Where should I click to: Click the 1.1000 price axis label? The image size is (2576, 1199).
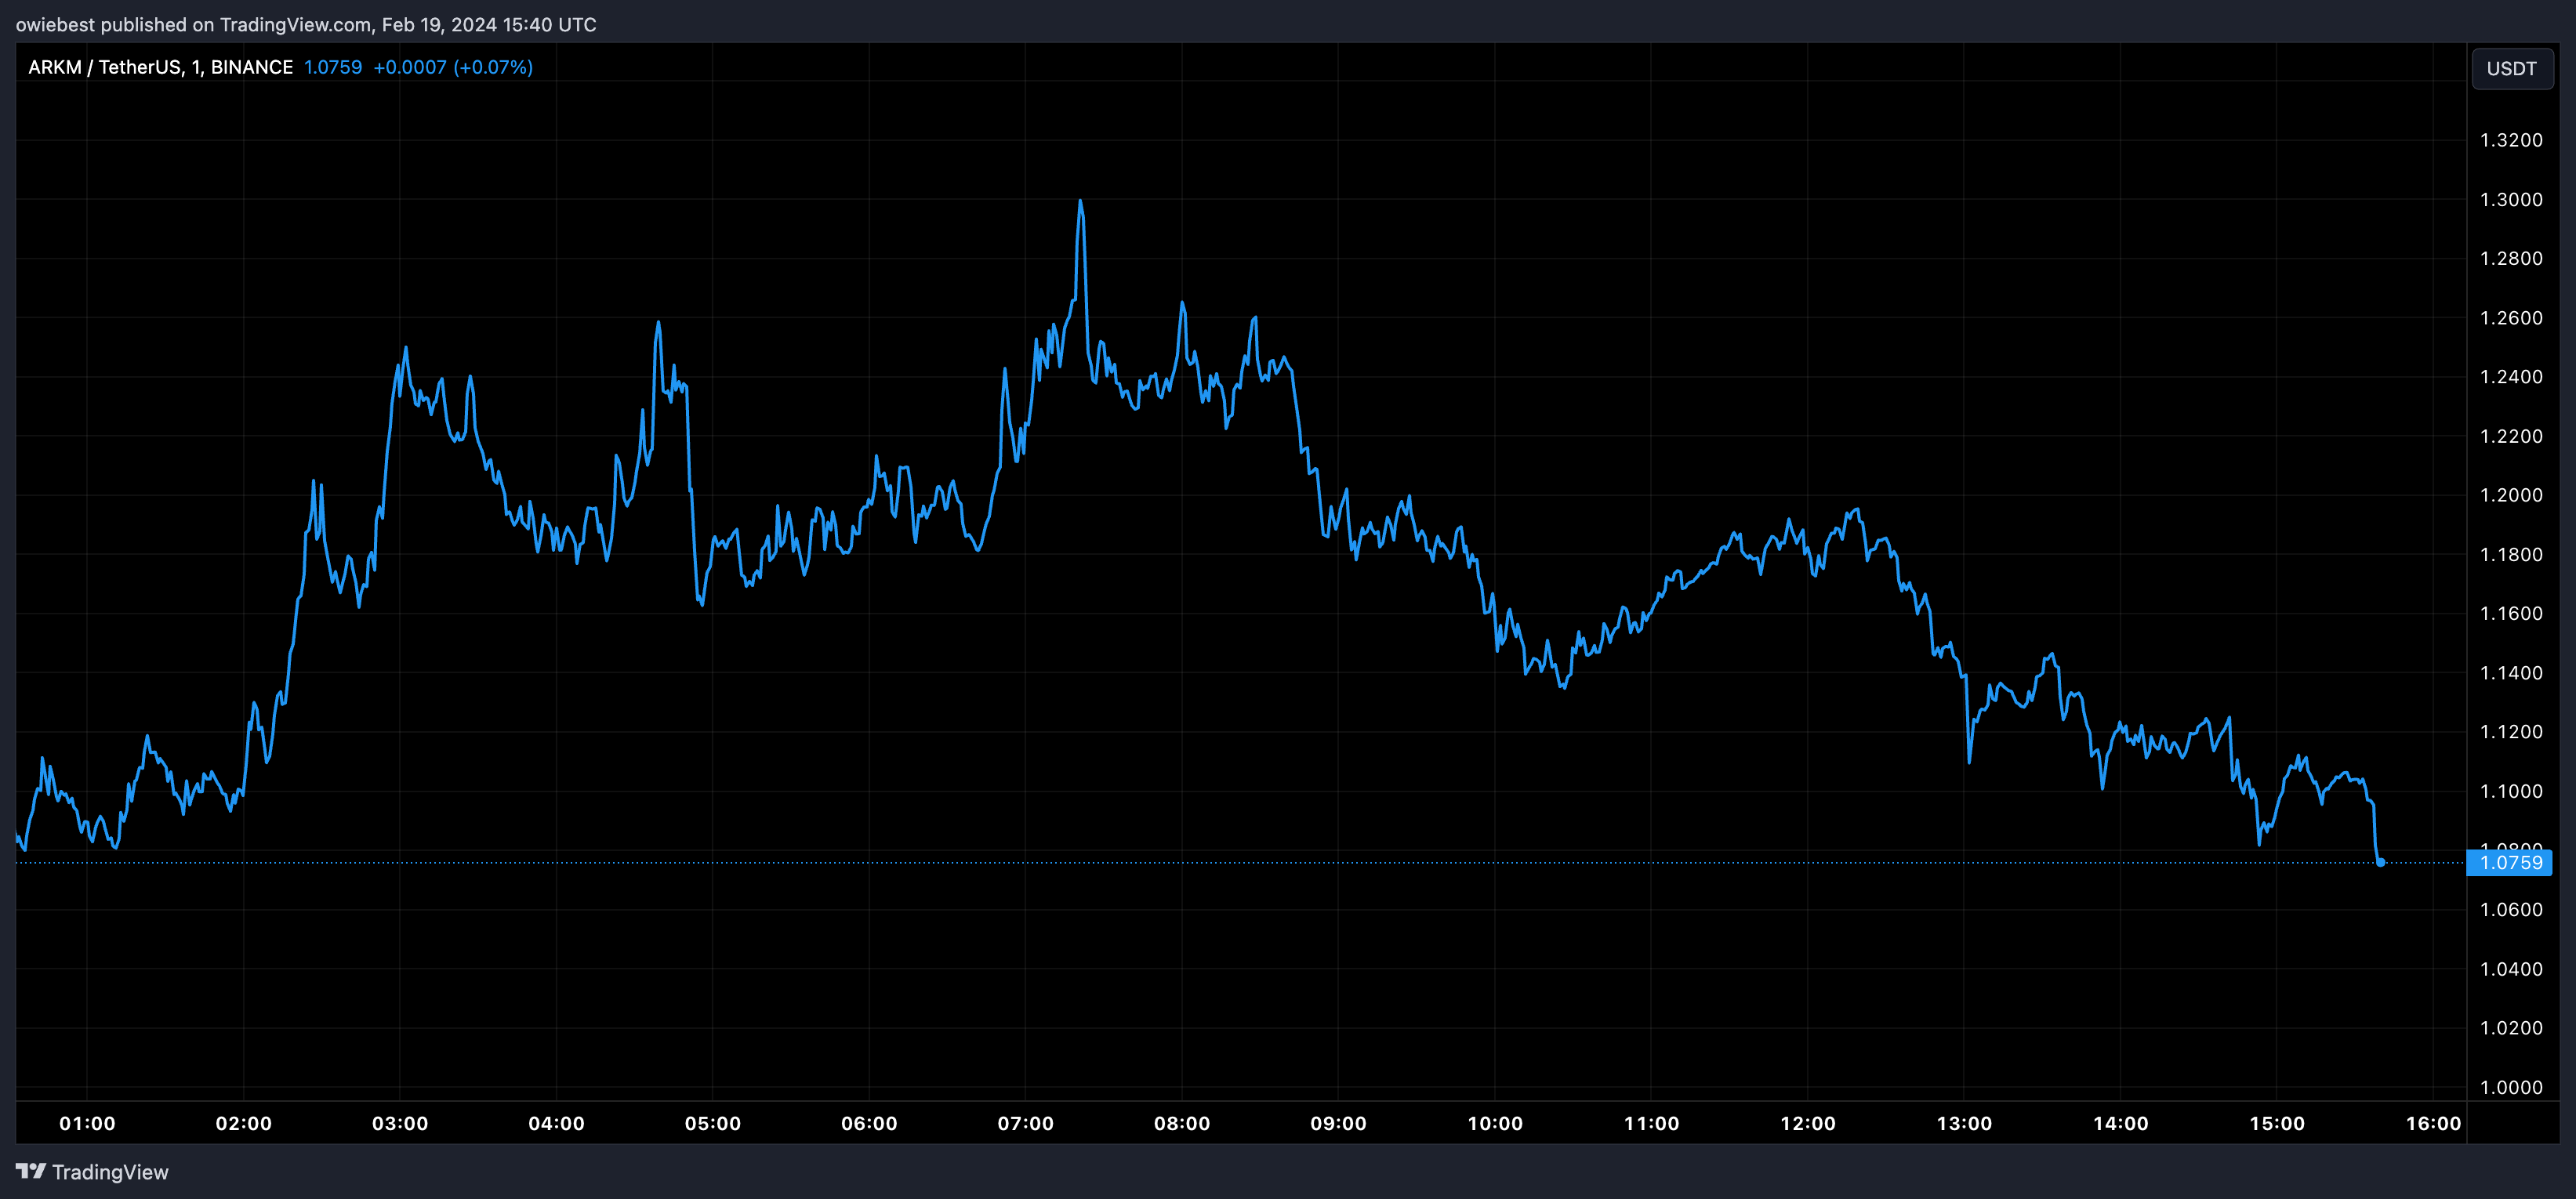[x=2510, y=791]
